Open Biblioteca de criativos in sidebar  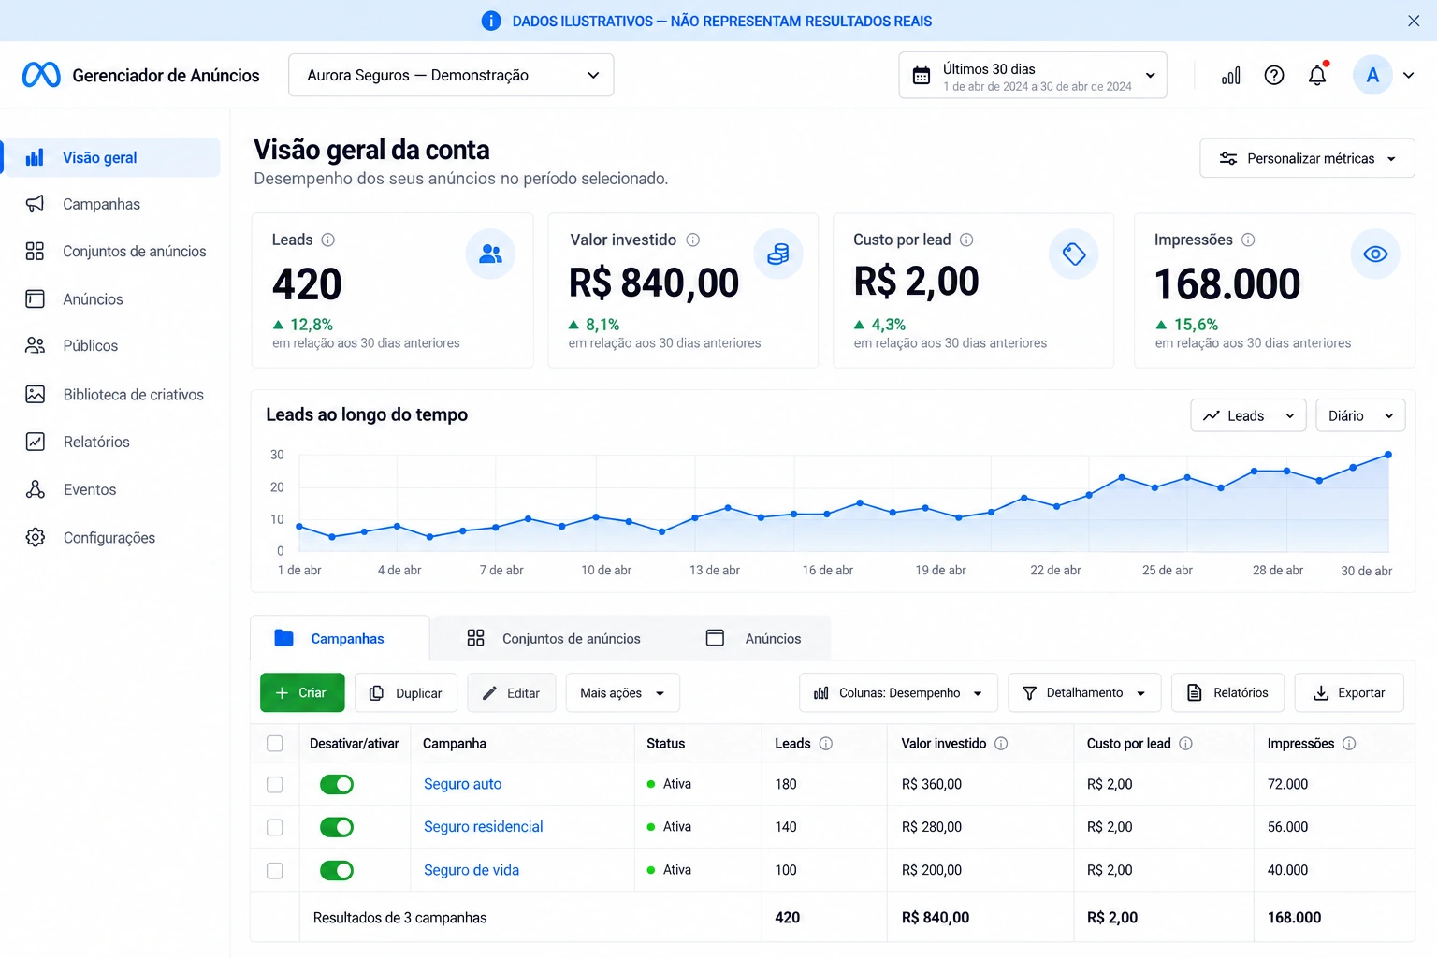coord(133,395)
